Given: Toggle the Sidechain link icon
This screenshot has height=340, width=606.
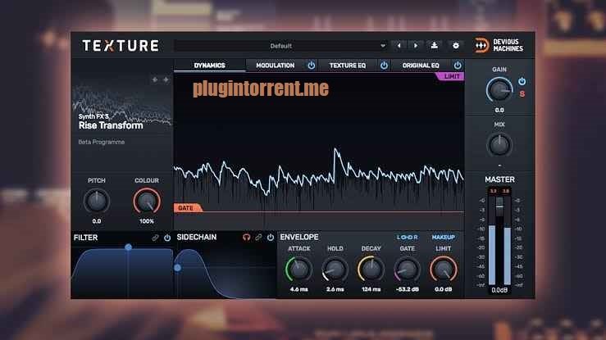Looking at the screenshot, I should pos(258,238).
